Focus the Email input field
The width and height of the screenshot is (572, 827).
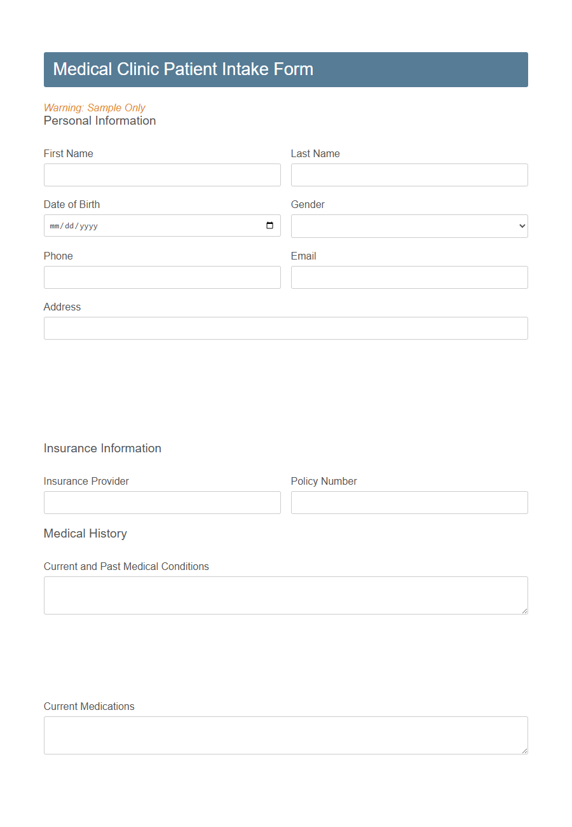tap(409, 277)
